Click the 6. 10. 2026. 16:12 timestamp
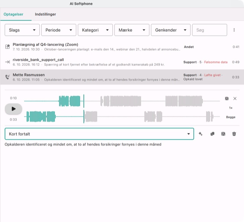Viewport: 244px width, 222px height. tap(26, 65)
